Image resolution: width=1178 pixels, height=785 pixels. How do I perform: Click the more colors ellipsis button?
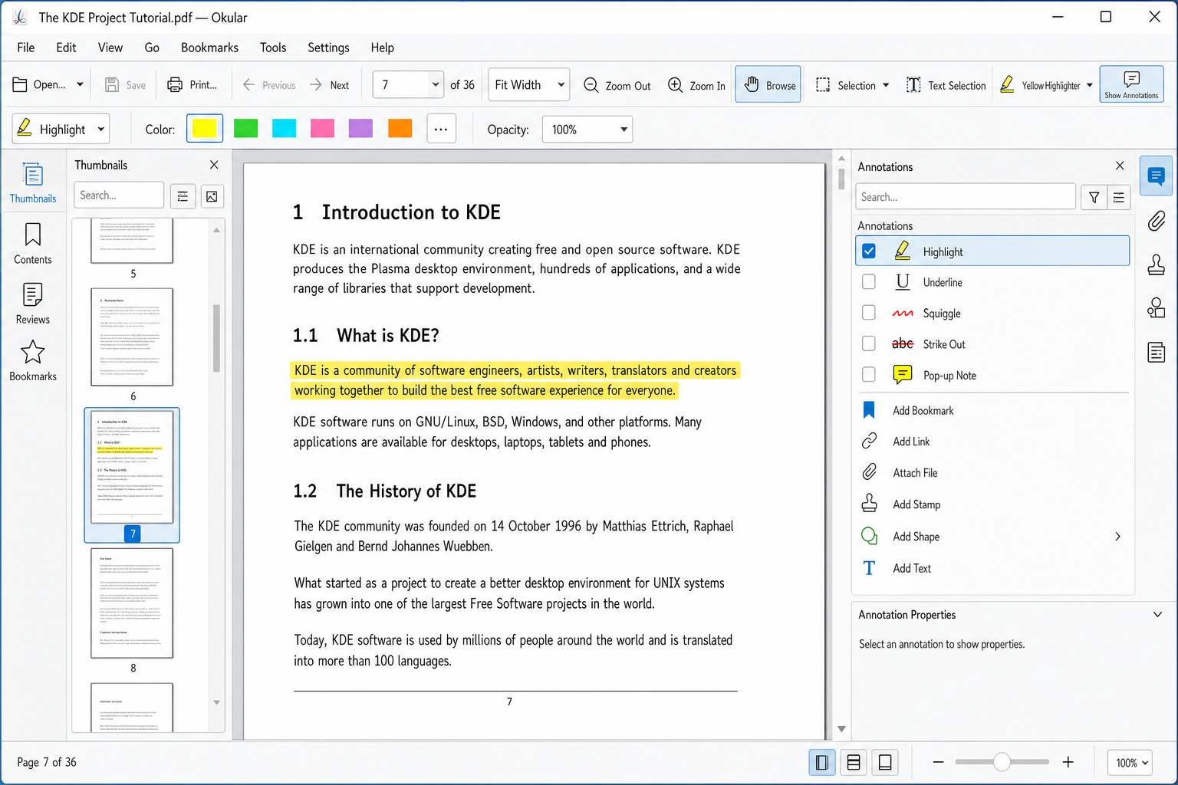[x=440, y=129]
